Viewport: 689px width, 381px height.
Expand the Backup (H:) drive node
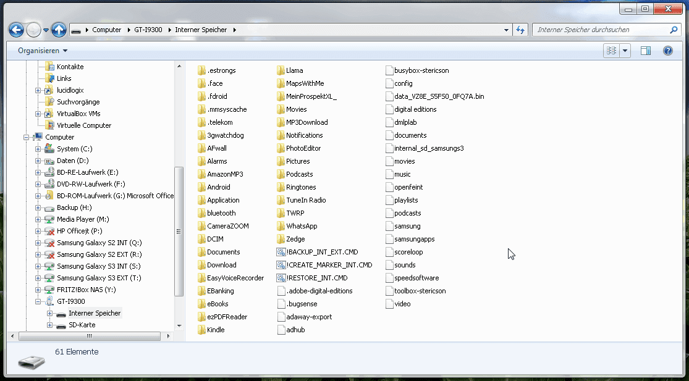38,207
